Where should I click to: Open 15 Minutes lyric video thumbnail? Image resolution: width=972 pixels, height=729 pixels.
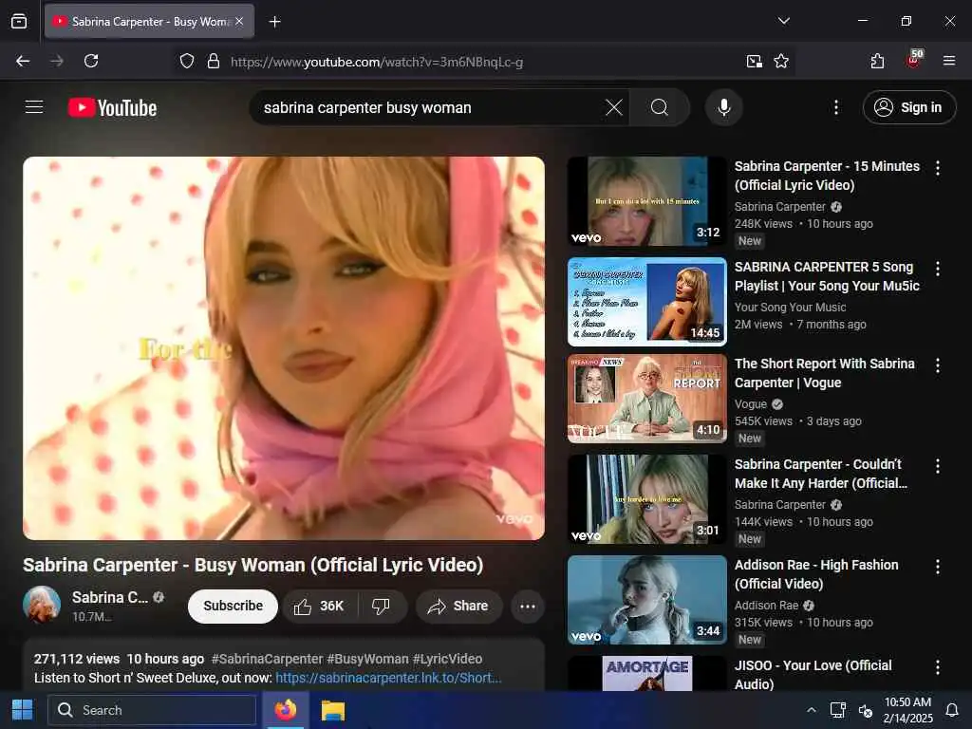[647, 201]
